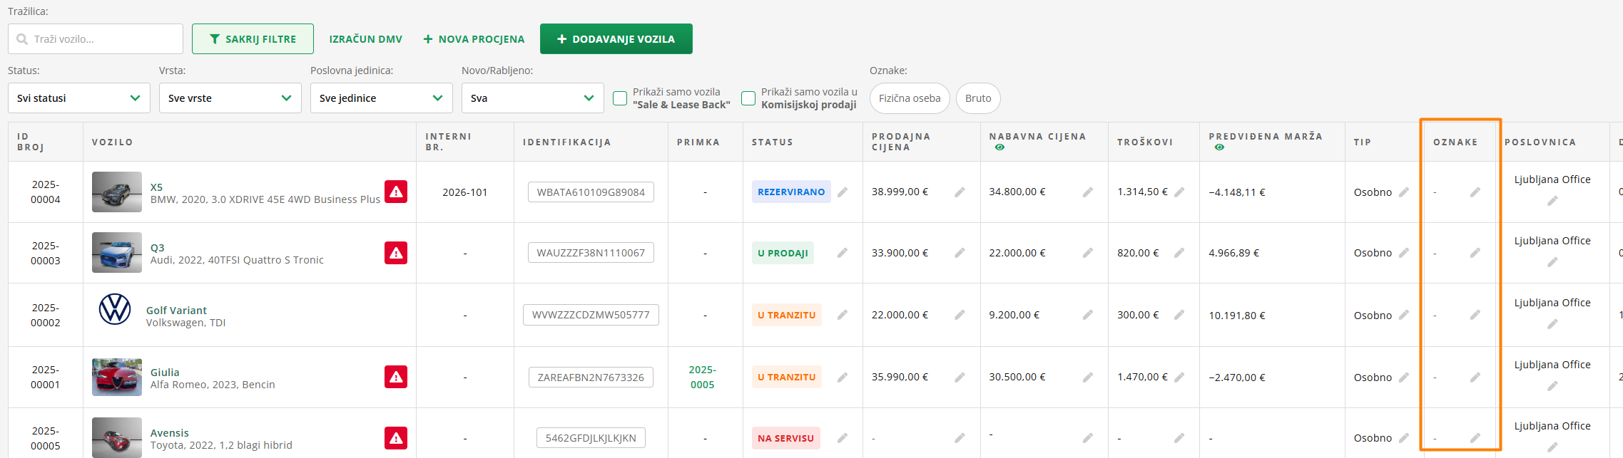Edit costs 300,00 € pencil icon
Screen dimensions: 1623x458
[1179, 315]
